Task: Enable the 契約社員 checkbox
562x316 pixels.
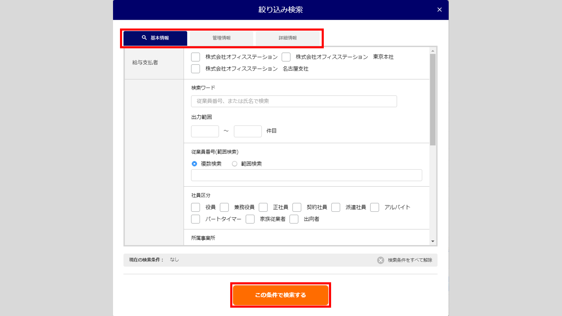Action: tap(297, 208)
